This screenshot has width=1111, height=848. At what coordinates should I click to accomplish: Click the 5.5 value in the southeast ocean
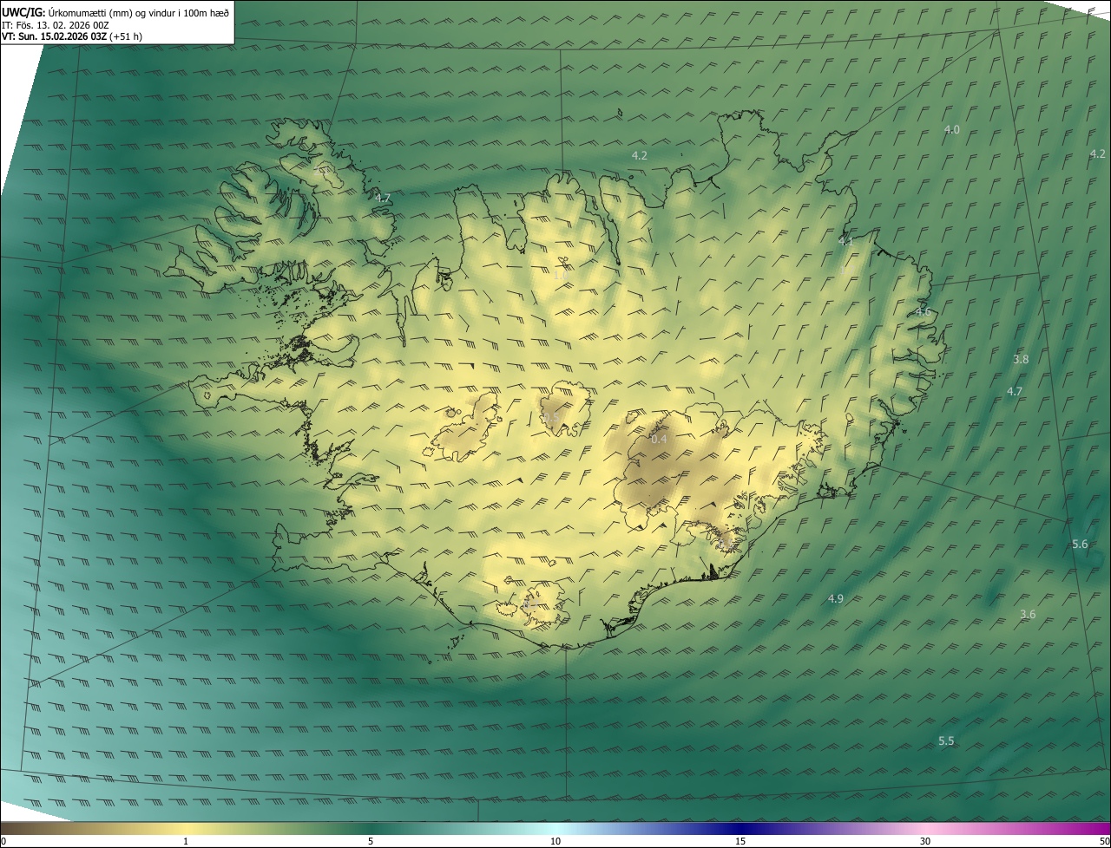[947, 741]
